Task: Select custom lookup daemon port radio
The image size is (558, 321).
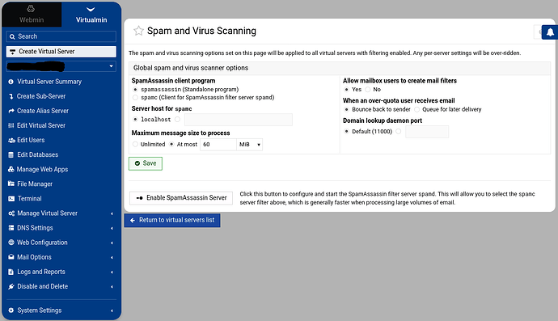Action: [398, 132]
